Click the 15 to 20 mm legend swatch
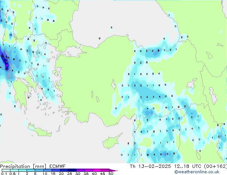The height and width of the screenshot is (175, 227). click(x=56, y=170)
